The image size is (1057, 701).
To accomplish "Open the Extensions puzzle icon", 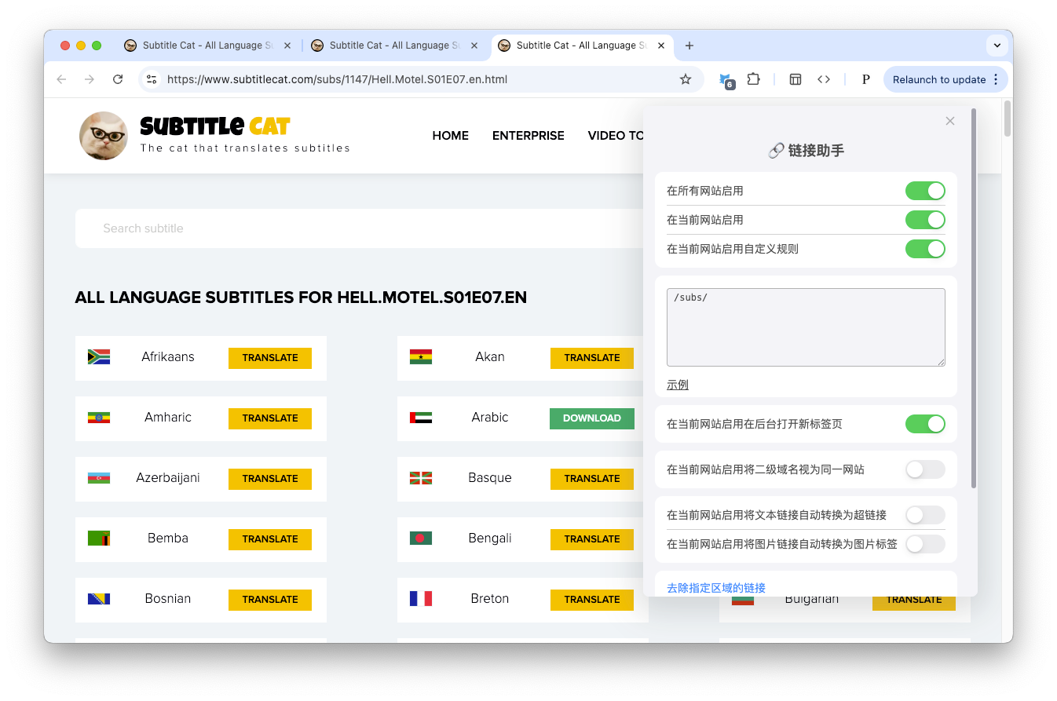I will (753, 79).
